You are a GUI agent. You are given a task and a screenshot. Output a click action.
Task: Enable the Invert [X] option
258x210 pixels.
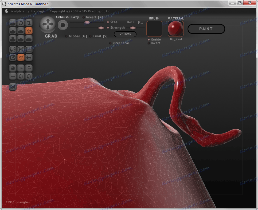[x=84, y=17]
